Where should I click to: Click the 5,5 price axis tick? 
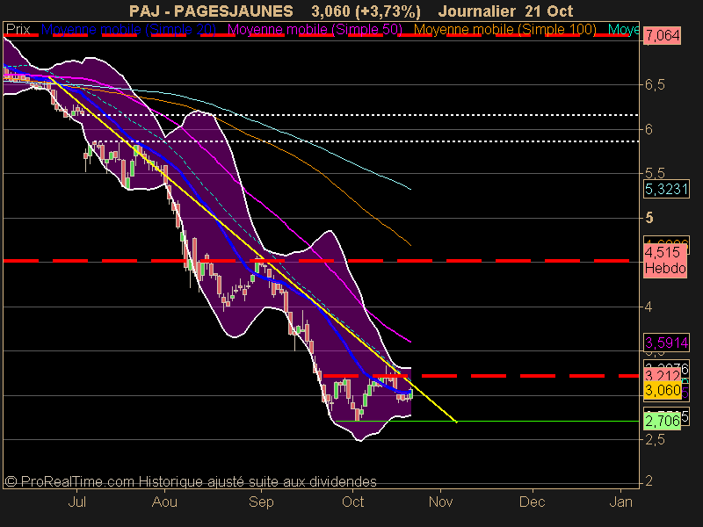655,173
